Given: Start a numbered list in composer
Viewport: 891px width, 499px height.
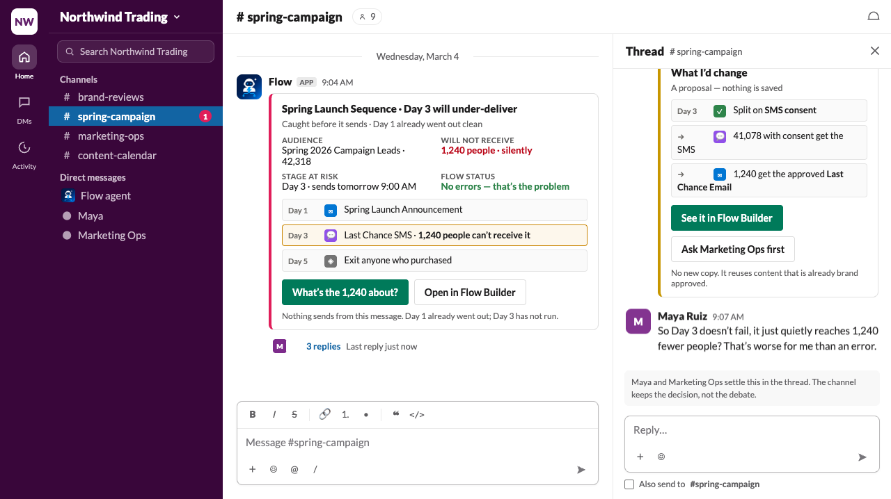Looking at the screenshot, I should (345, 414).
